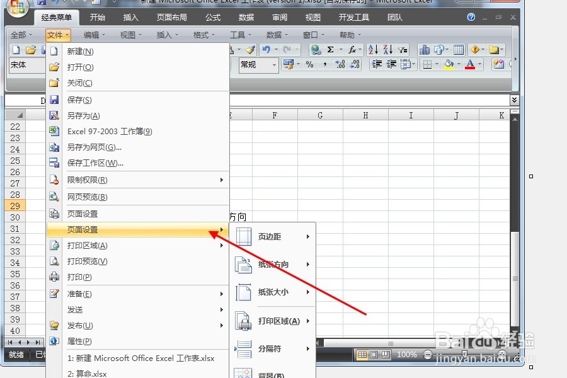This screenshot has height=378, width=567.
Task: Switch to Page Break Preview view
Action: (x=386, y=355)
